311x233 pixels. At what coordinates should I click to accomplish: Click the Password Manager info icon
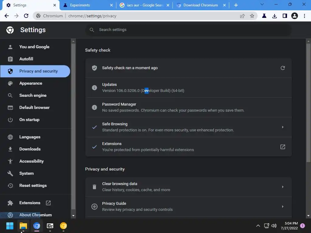[94, 107]
